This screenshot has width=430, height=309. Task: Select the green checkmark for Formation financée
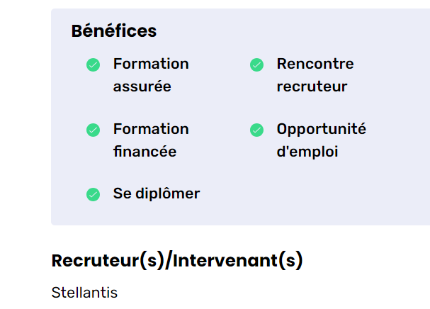pyautogui.click(x=93, y=130)
